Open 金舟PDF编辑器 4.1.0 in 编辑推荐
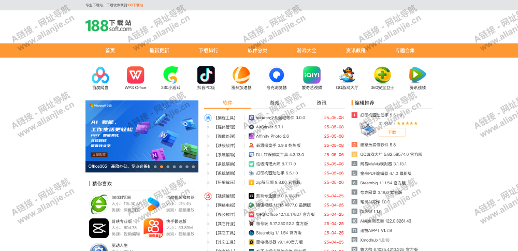 386,173
